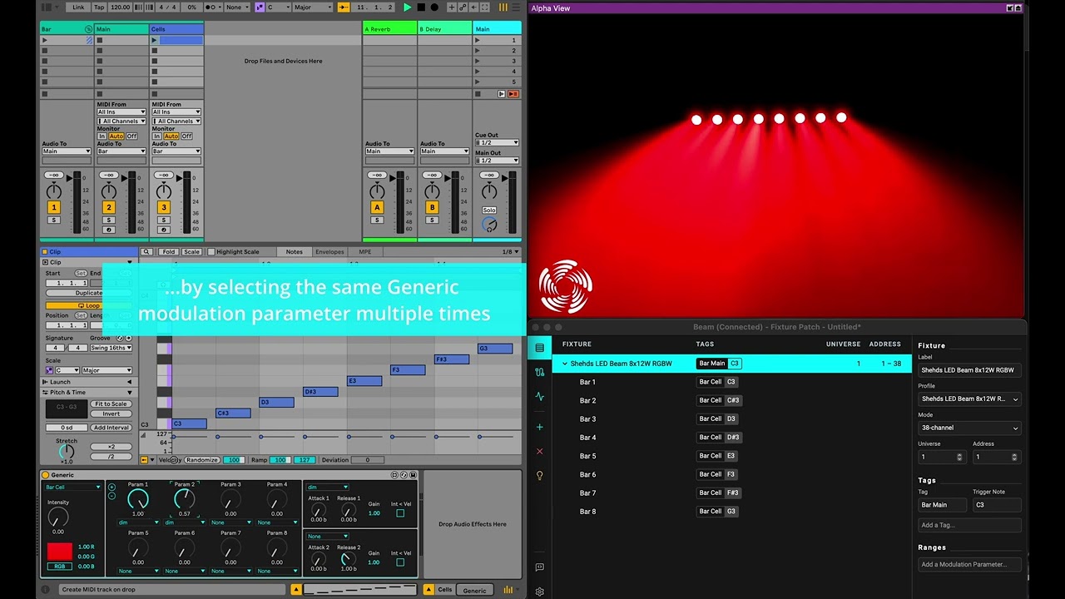Screen dimensions: 1065x599
Task: Click the Param 2 knob showing 0.57
Action: 184,499
